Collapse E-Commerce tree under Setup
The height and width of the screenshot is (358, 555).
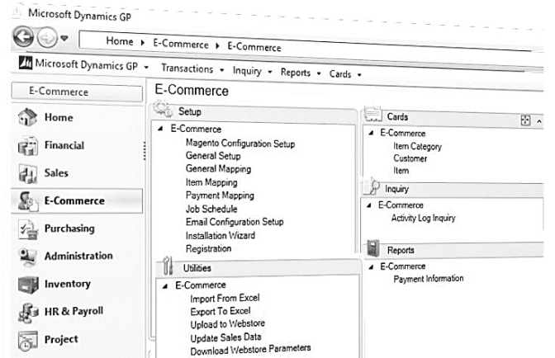160,129
